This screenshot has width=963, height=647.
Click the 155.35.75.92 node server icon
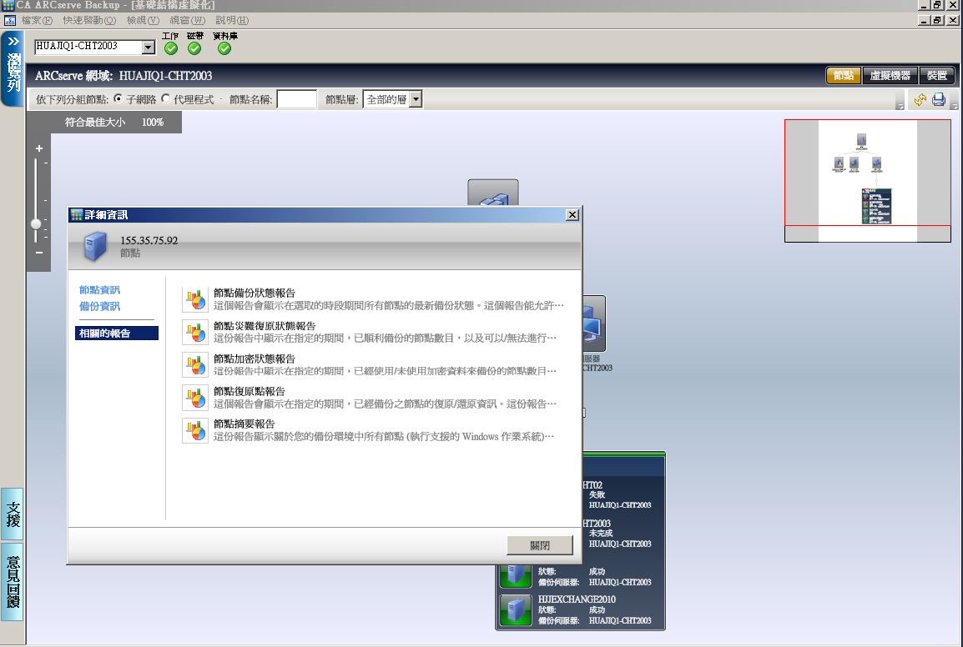coord(95,247)
